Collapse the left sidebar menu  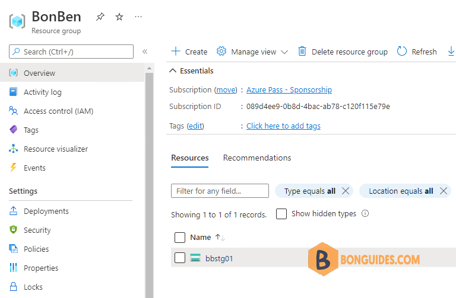[145, 52]
